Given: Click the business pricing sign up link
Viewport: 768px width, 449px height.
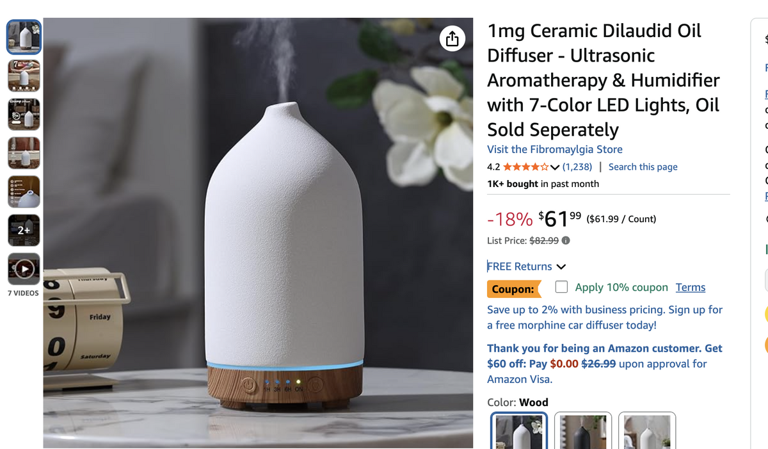Looking at the screenshot, I should coord(605,317).
